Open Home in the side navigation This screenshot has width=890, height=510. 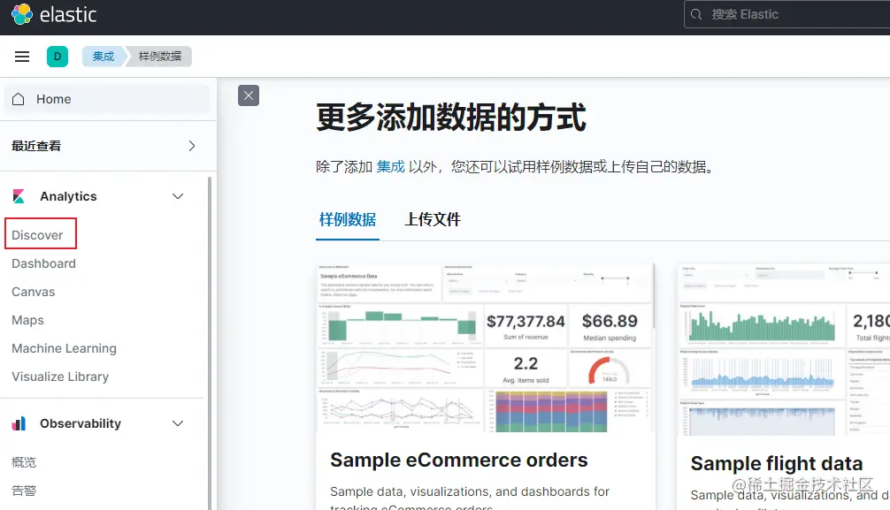pyautogui.click(x=107, y=99)
